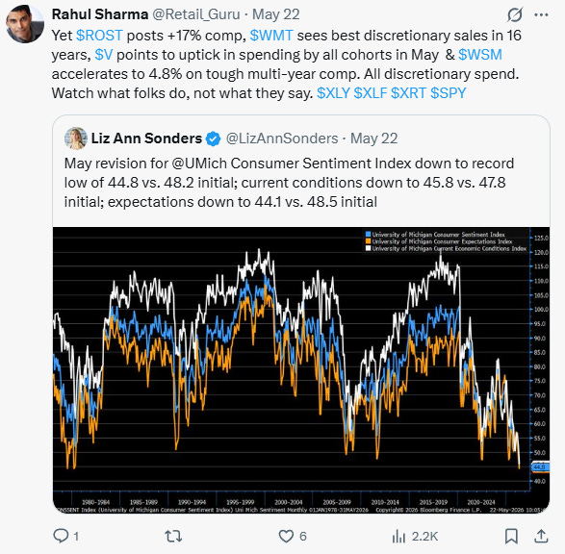
Task: Click the $WMT cashtag link
Action: (271, 36)
